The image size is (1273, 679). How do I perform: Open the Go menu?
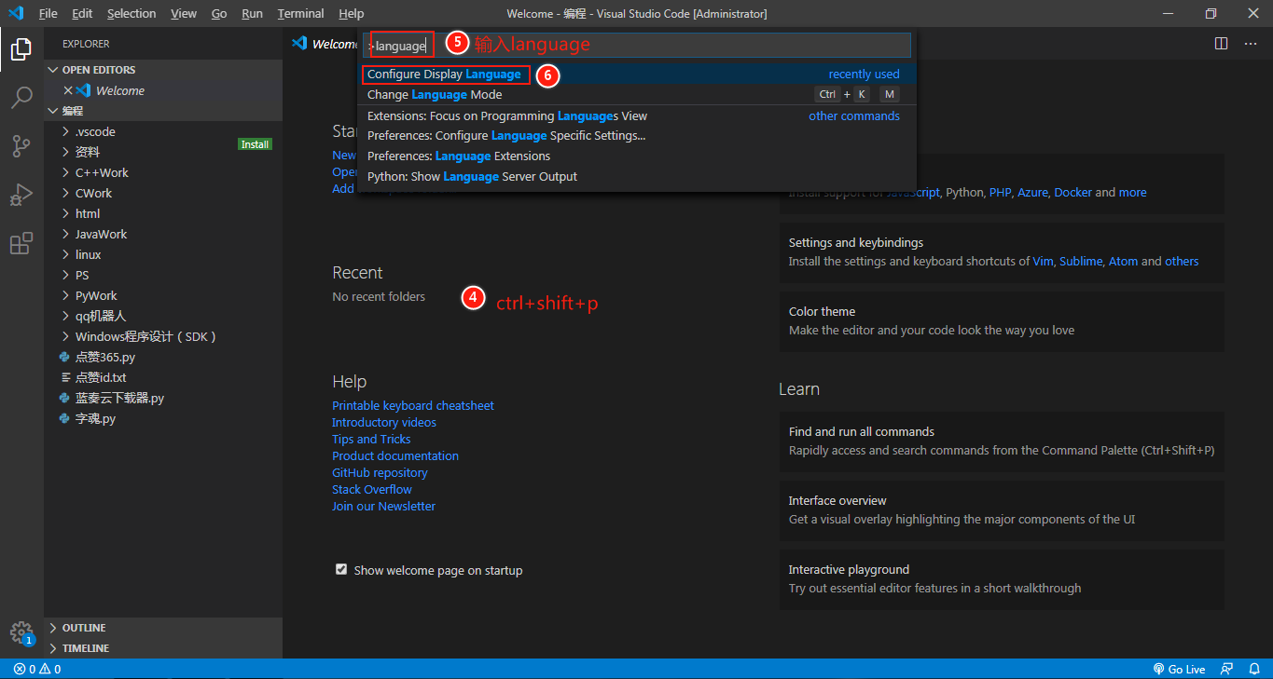(x=219, y=13)
